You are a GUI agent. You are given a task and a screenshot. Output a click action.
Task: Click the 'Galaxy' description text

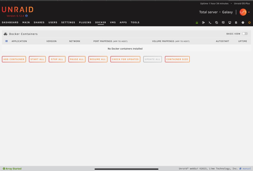pyautogui.click(x=227, y=12)
